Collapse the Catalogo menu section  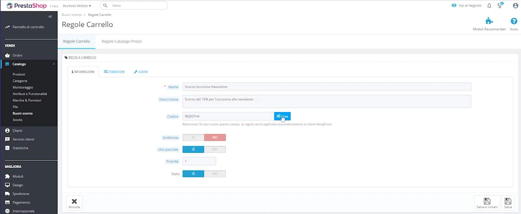tap(54, 64)
